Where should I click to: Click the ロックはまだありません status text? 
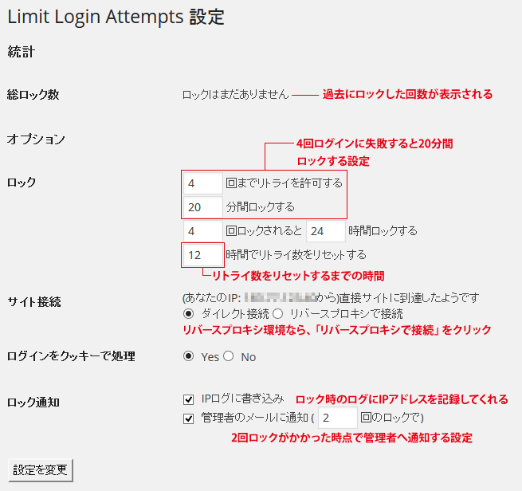tap(235, 95)
